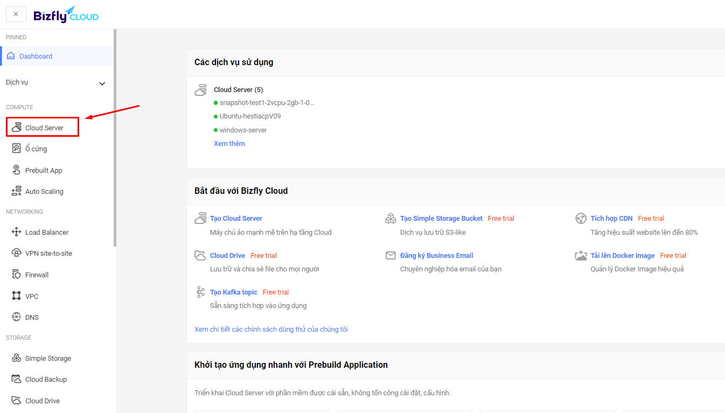Click the Ổ cứng disk icon

pyautogui.click(x=16, y=149)
